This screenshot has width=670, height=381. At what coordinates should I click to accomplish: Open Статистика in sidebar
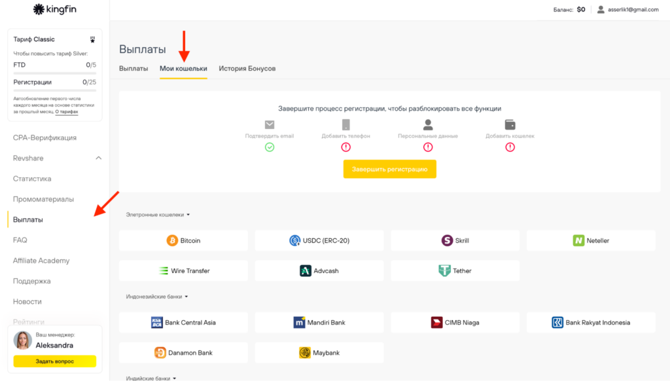pyautogui.click(x=32, y=179)
